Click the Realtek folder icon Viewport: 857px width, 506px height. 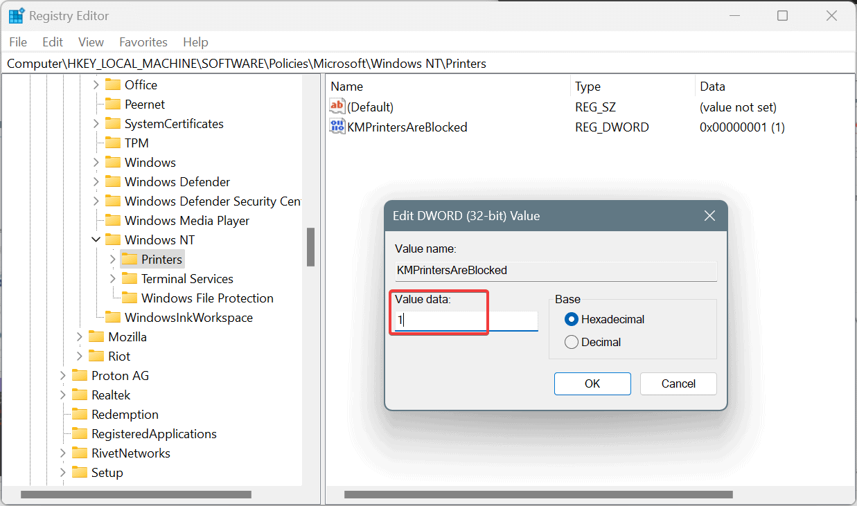pyautogui.click(x=80, y=395)
